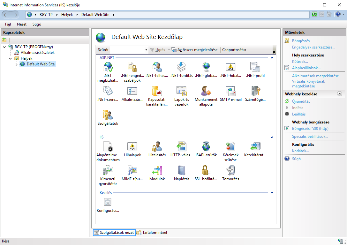Select Alkalmazáskészletek in the connections tree
Image resolution: width=347 pixels, height=245 pixels.
pos(38,53)
